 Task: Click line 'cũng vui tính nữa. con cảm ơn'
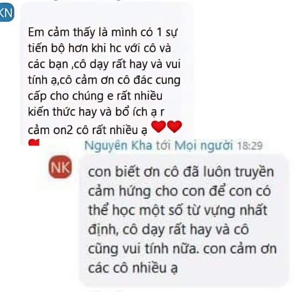[182, 249]
